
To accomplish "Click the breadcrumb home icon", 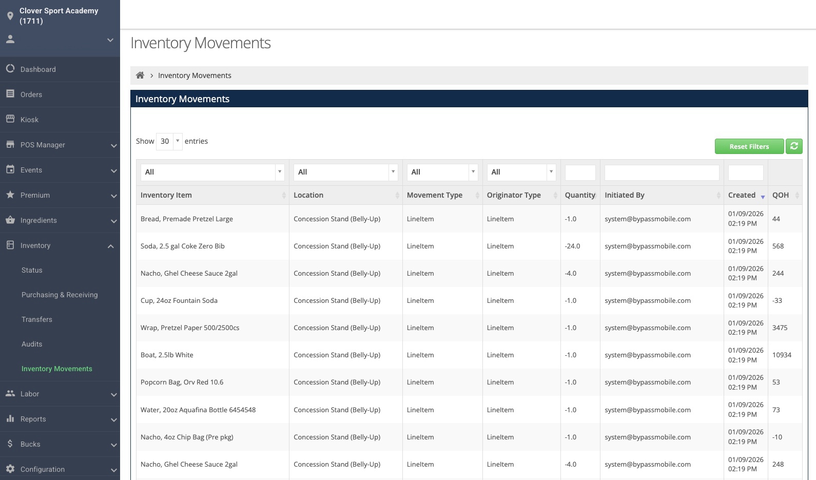I will point(140,75).
